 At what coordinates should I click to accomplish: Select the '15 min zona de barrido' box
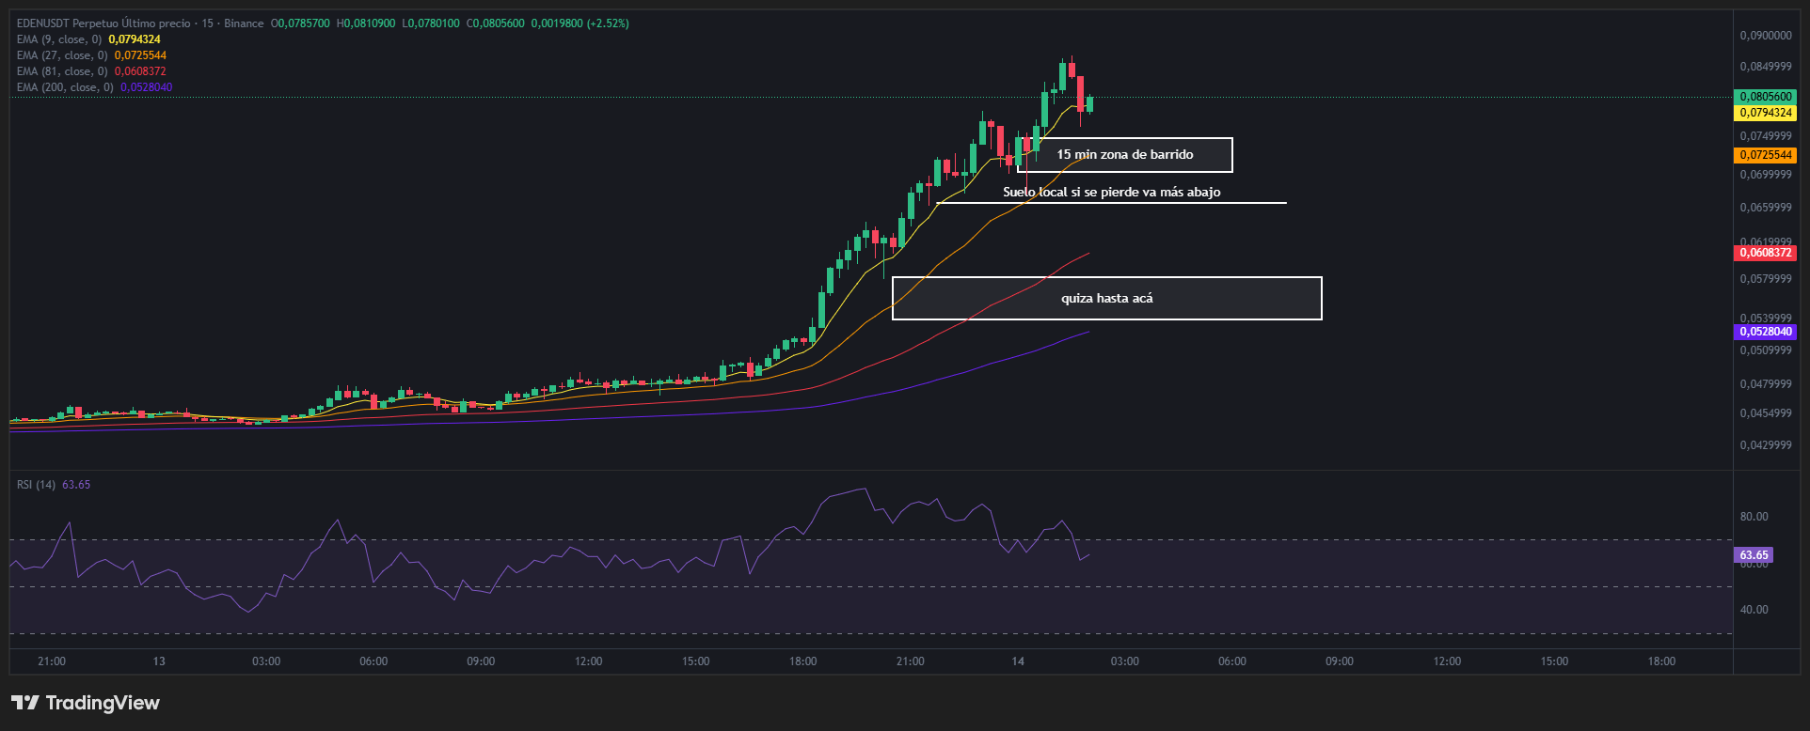(x=1125, y=155)
